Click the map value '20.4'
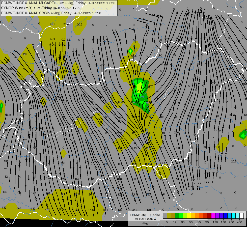This screenshot has height=227, width=247. pyautogui.click(x=66, y=24)
